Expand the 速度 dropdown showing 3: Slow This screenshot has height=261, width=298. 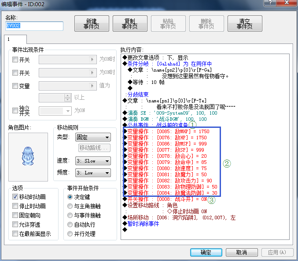[93, 161]
